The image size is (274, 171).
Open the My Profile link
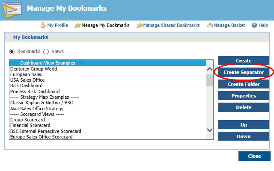57,25
